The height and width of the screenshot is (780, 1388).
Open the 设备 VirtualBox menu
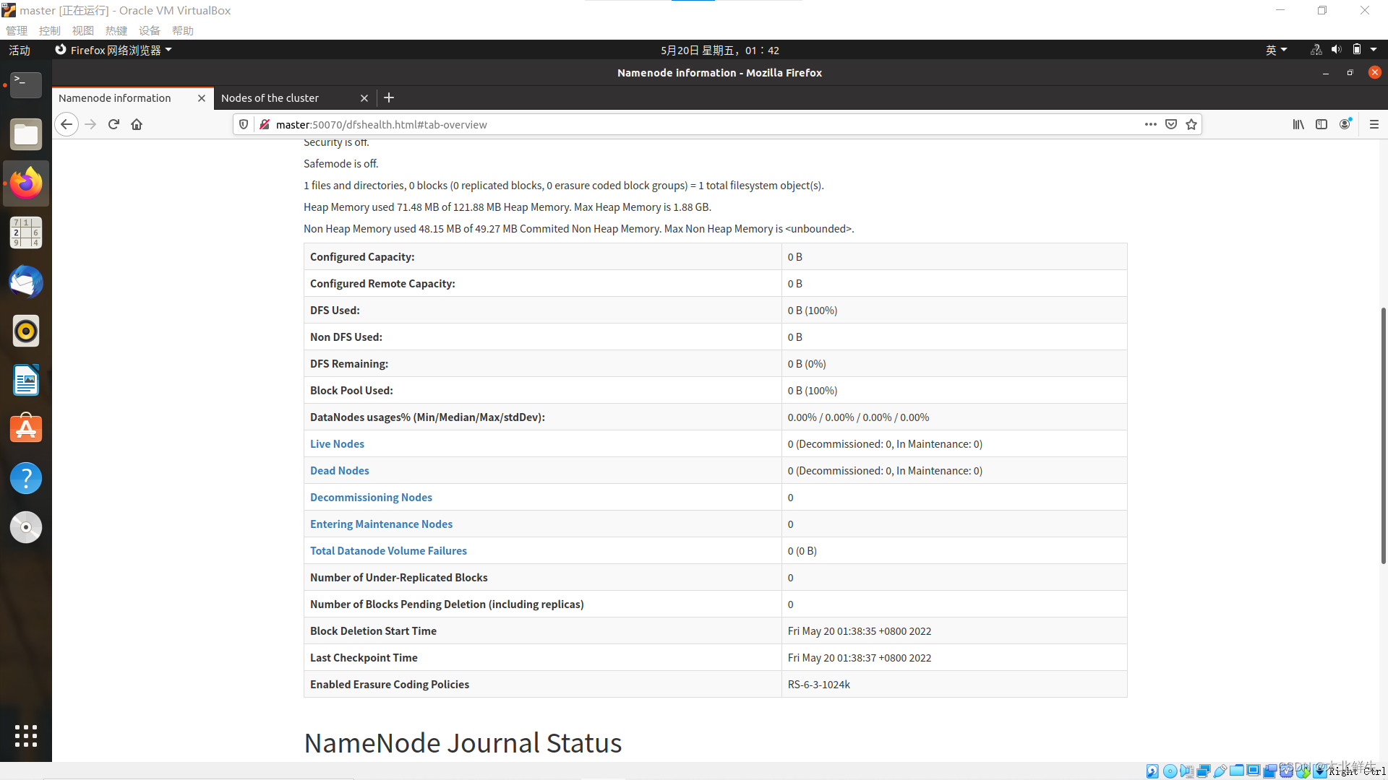pos(149,30)
